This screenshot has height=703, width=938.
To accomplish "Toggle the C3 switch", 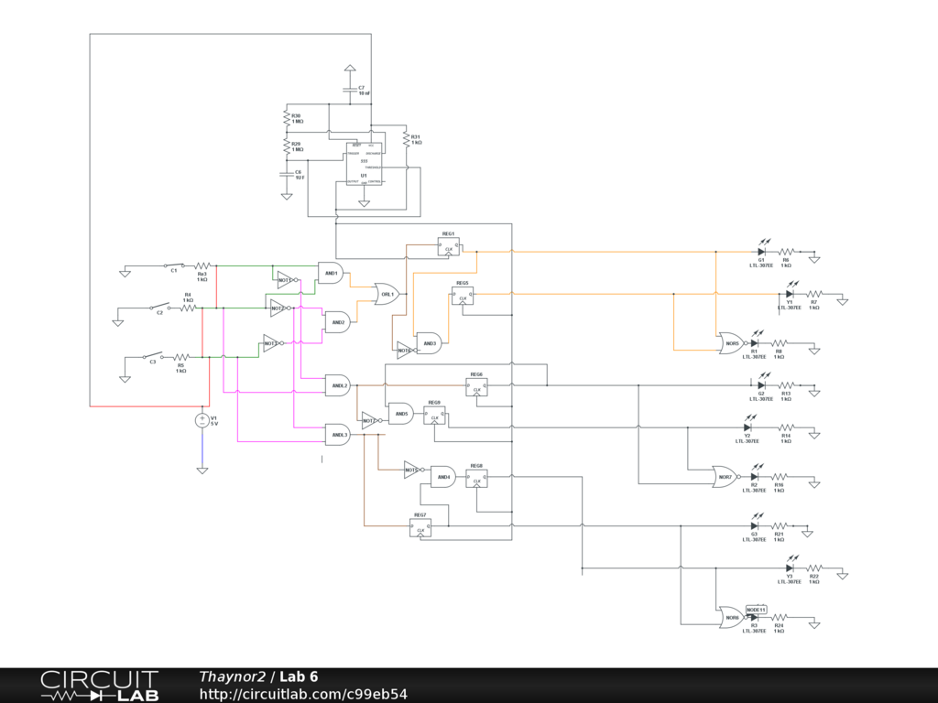I will (x=153, y=356).
